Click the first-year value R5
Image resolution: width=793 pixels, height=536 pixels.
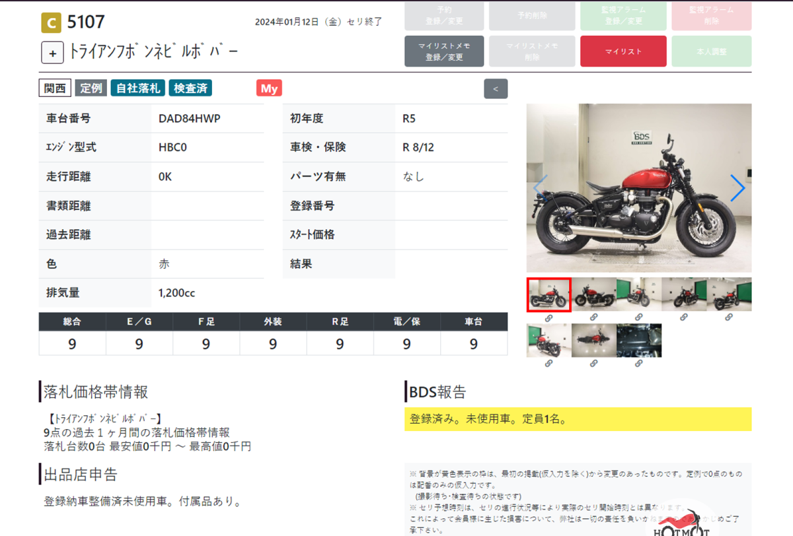click(x=409, y=119)
